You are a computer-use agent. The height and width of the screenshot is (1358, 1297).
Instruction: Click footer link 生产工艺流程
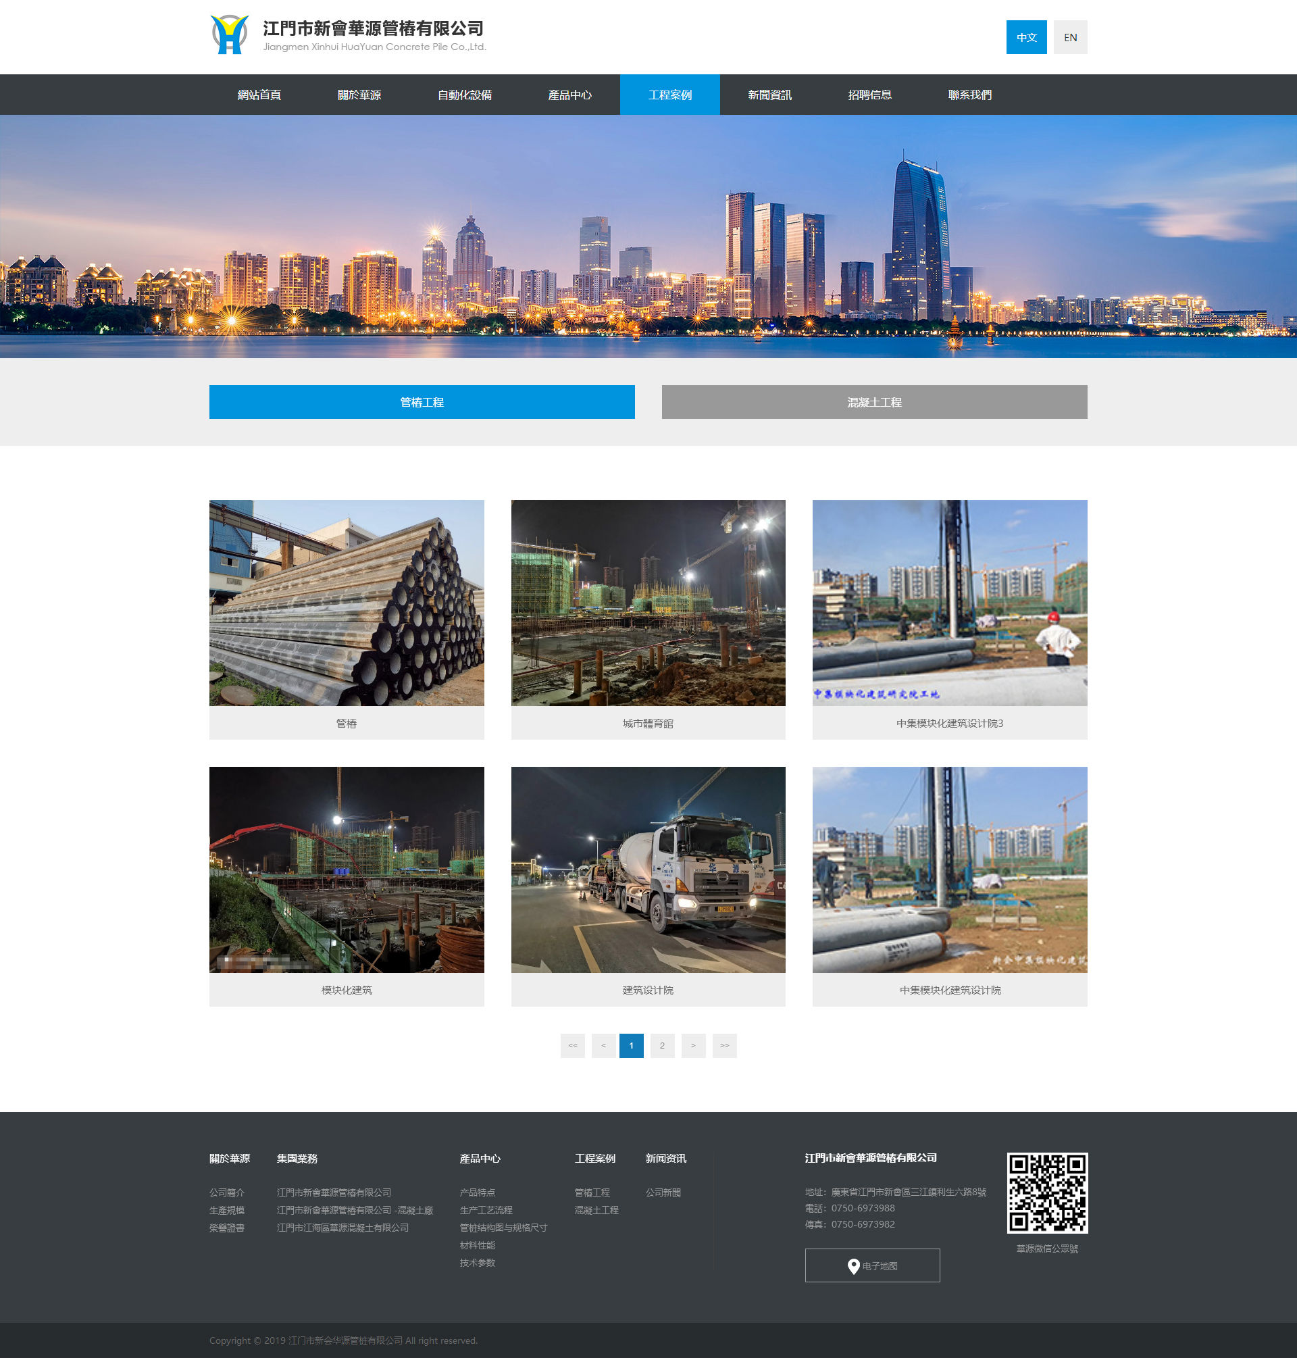pos(486,1210)
